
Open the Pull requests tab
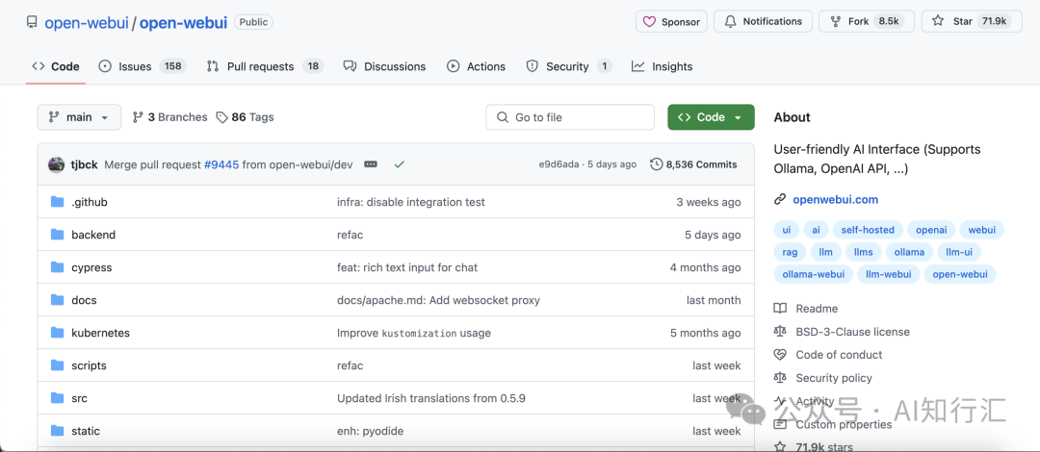pos(266,66)
